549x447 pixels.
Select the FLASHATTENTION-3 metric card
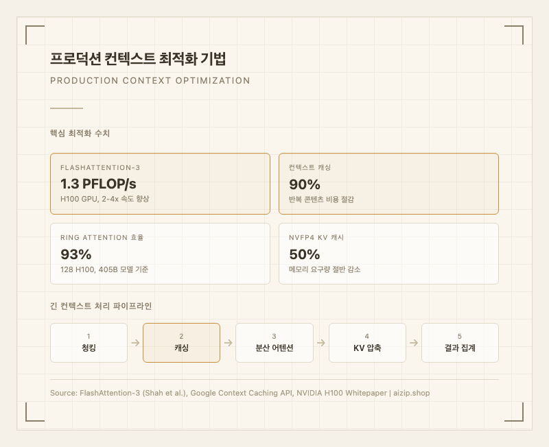(160, 184)
